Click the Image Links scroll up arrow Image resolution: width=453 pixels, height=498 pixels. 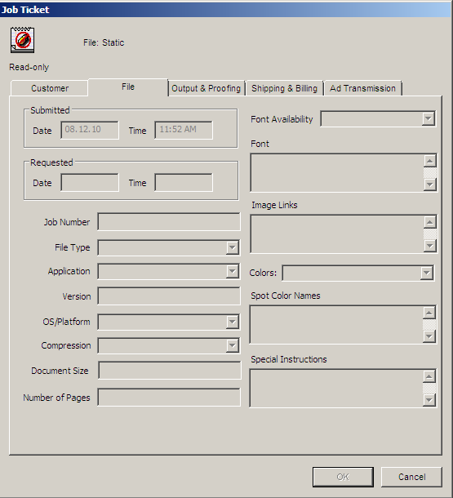pyautogui.click(x=430, y=222)
